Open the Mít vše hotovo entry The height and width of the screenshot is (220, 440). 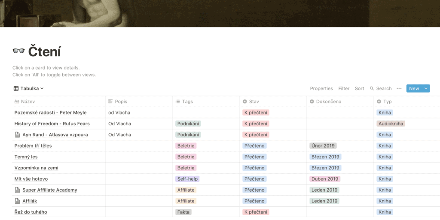(x=31, y=179)
